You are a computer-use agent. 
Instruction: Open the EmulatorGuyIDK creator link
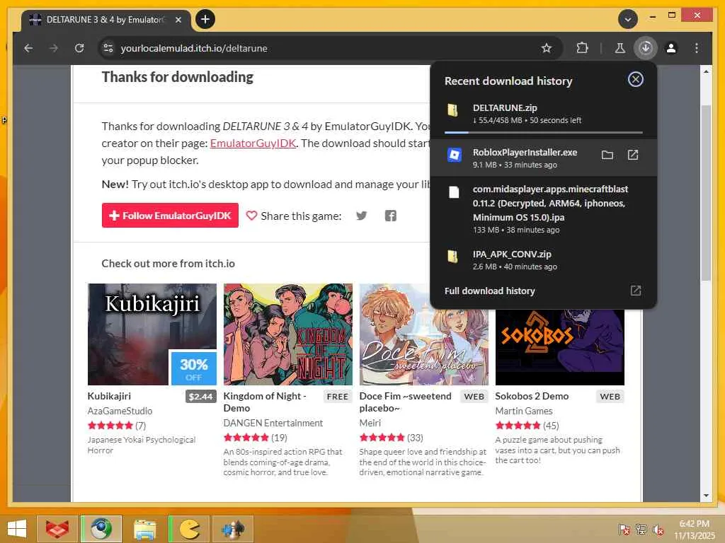tap(253, 143)
